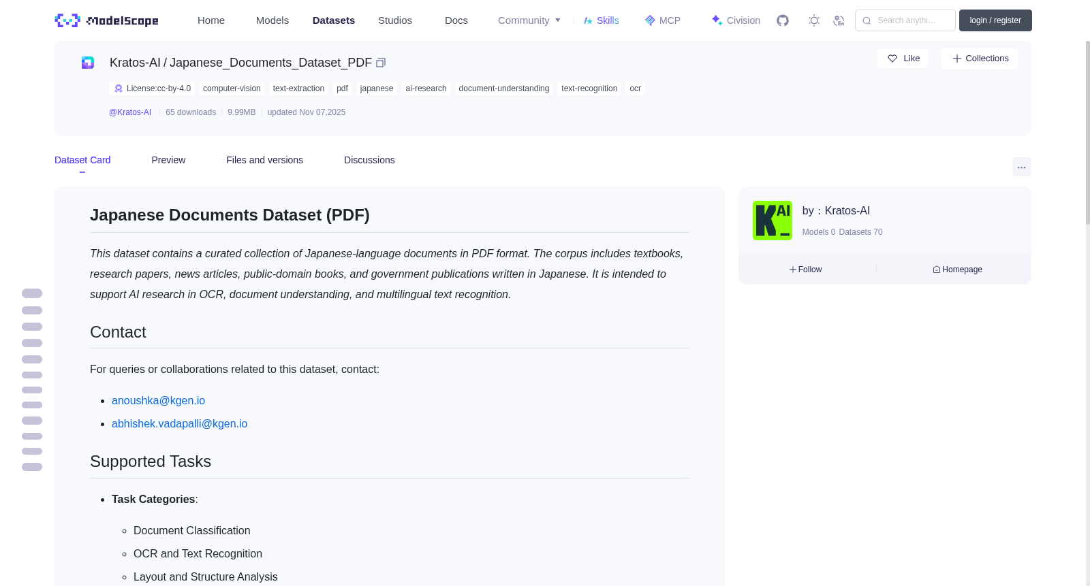1090x586 pixels.
Task: Click the page's vertical scrollbar
Action: 1087,133
